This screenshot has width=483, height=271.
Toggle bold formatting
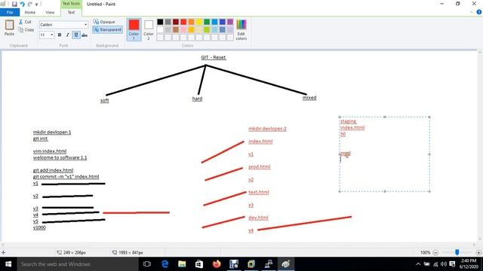60,35
